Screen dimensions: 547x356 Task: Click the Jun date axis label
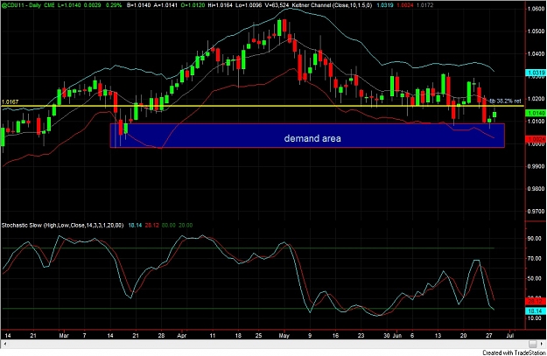click(x=397, y=336)
